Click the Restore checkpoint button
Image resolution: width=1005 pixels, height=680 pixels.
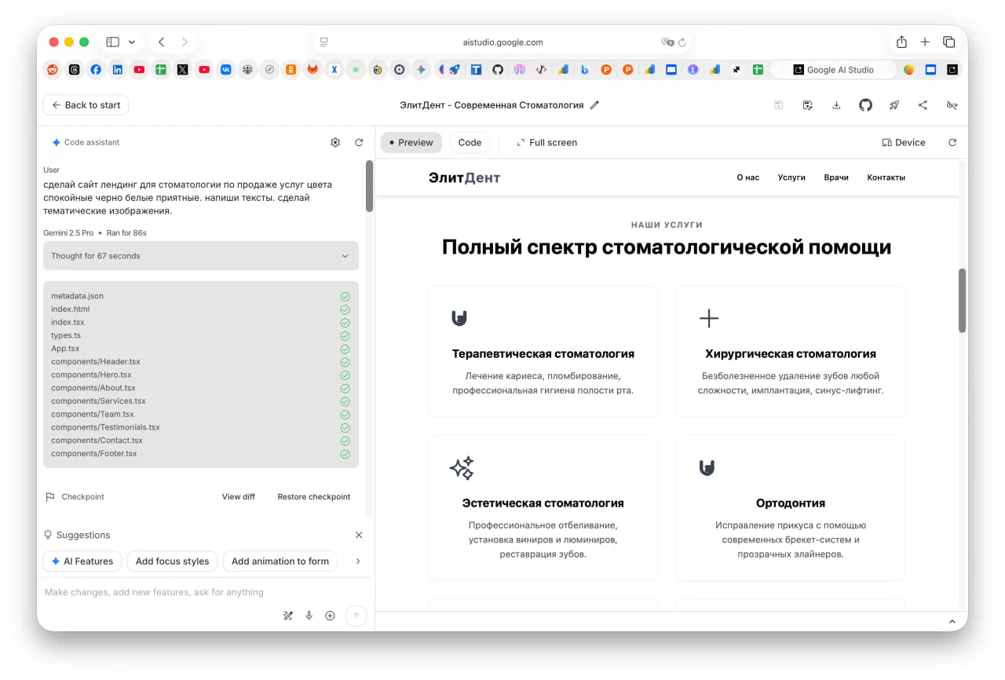(313, 497)
